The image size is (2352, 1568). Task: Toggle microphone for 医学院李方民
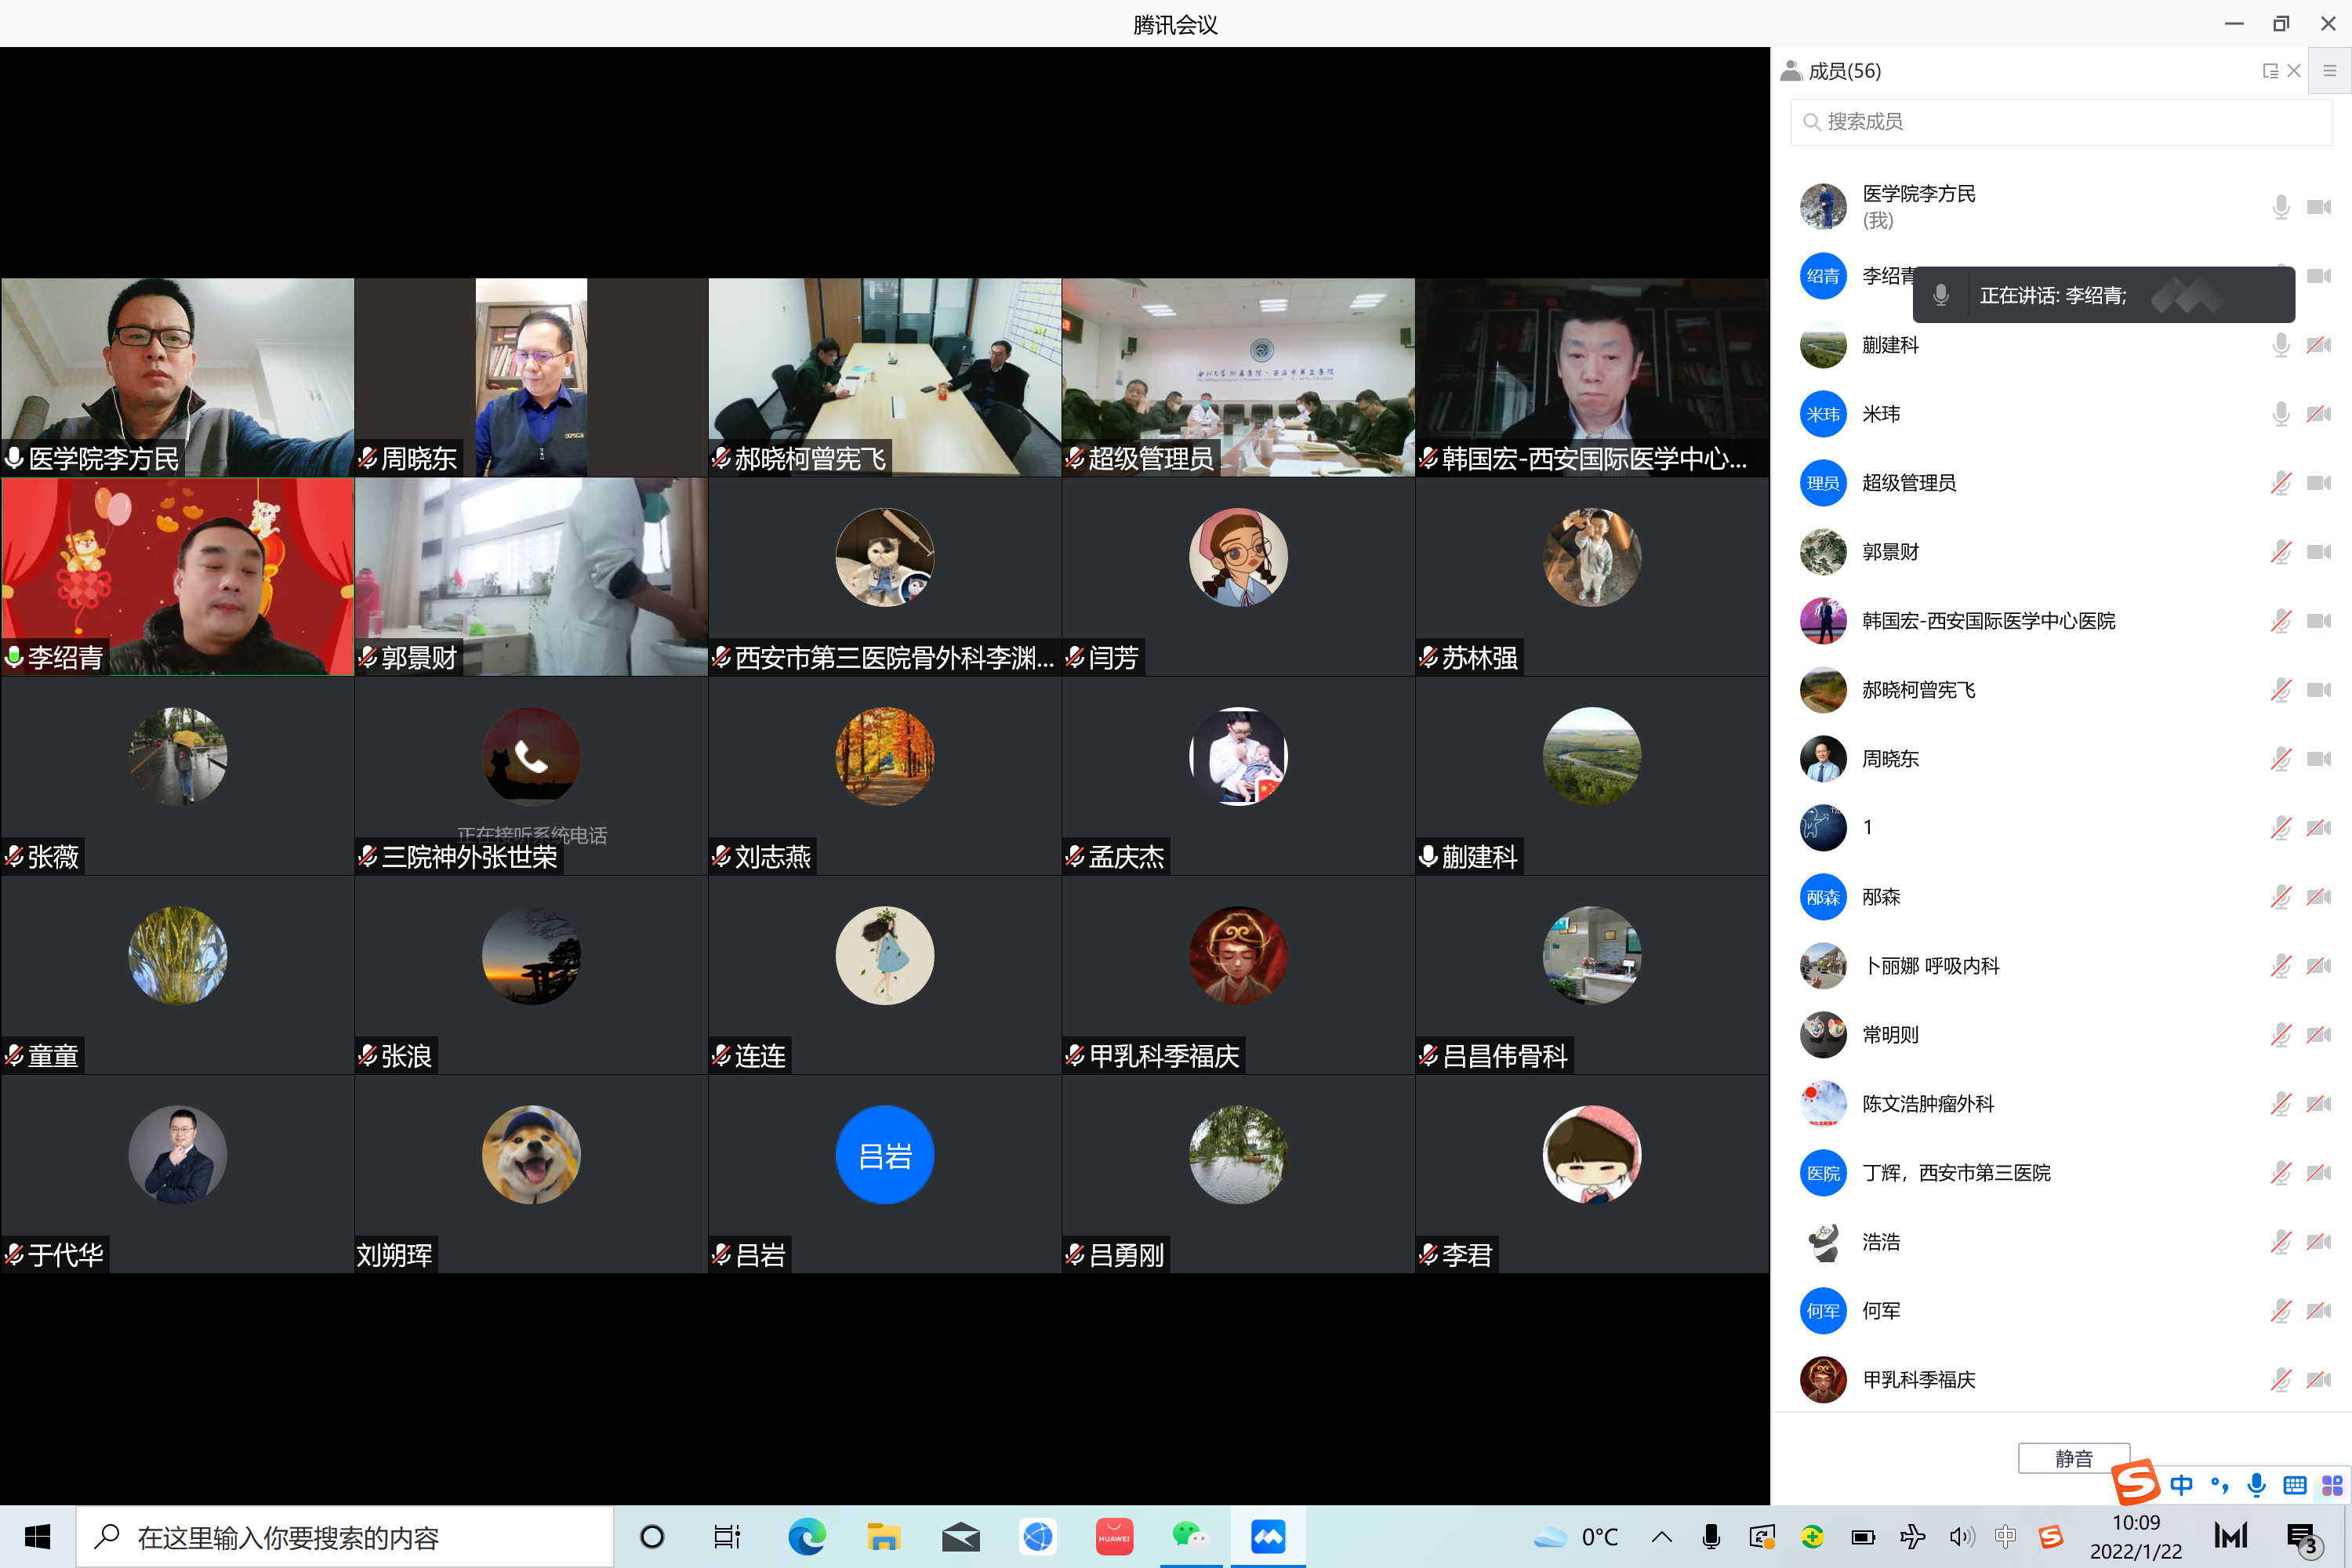[x=2280, y=207]
